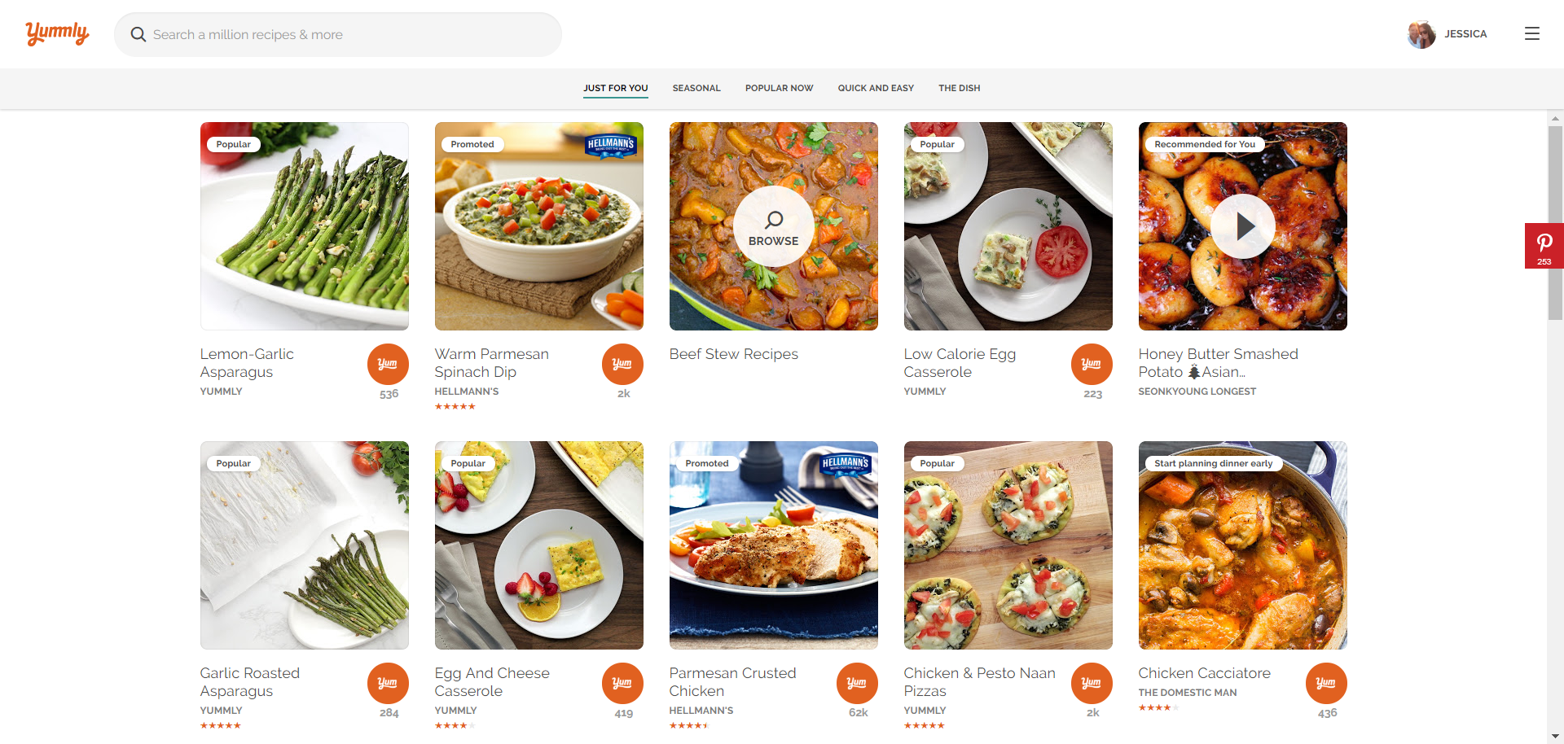The width and height of the screenshot is (1564, 744).
Task: Open the Popular Now tab
Action: click(x=779, y=88)
